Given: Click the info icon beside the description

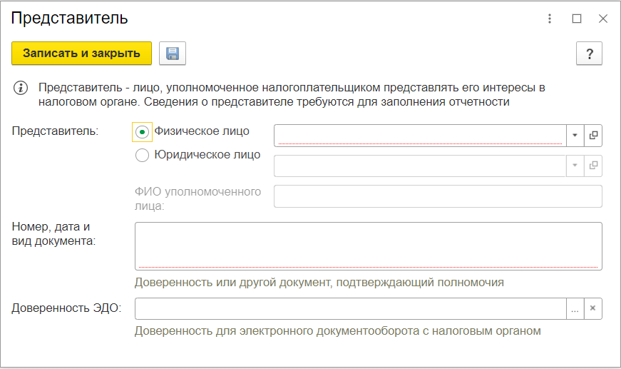Looking at the screenshot, I should point(21,88).
